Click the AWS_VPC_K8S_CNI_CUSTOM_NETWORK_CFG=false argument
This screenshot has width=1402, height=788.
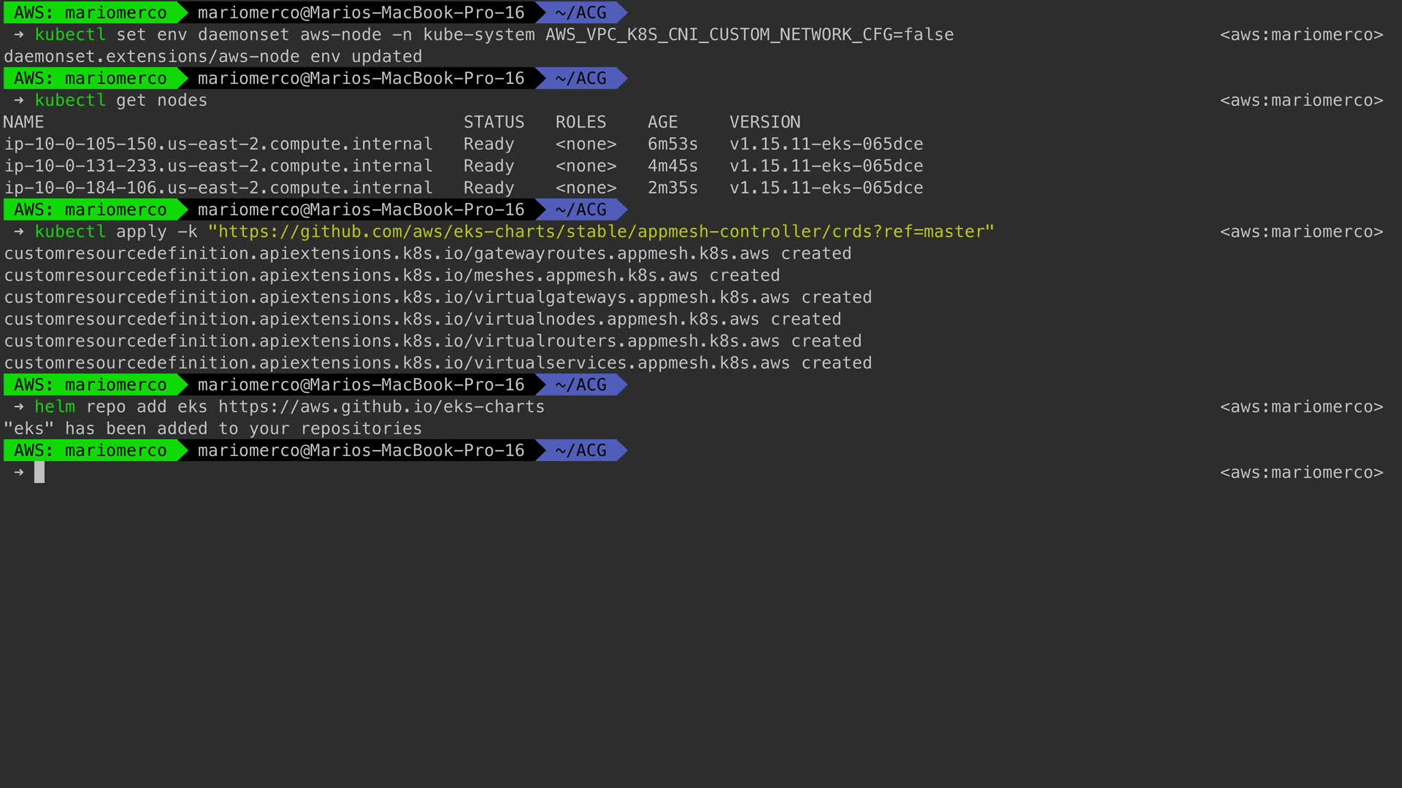(x=749, y=35)
